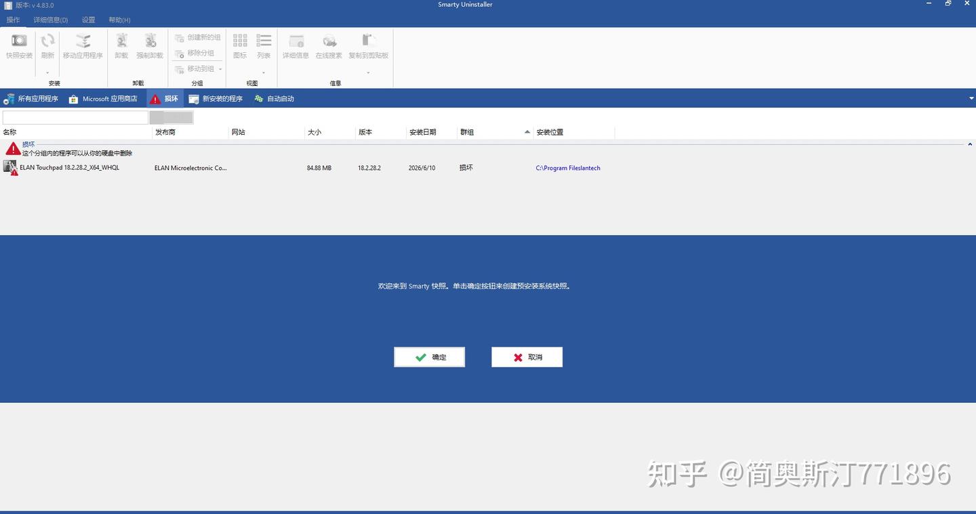Click the install date 2026/6/10
The width and height of the screenshot is (976, 514).
pyautogui.click(x=422, y=168)
